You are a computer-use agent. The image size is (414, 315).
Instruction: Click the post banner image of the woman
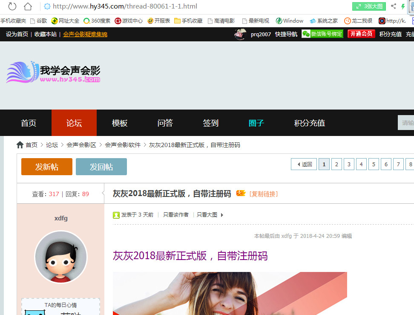[x=230, y=293]
